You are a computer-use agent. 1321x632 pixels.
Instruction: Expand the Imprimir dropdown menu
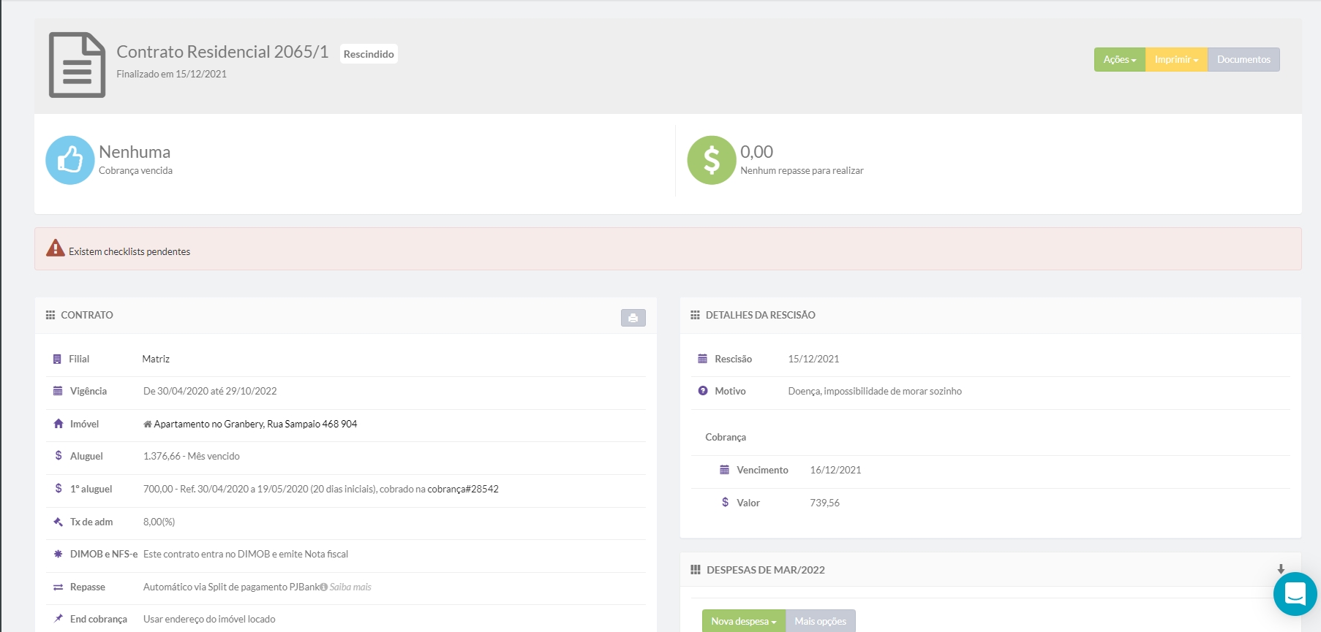click(x=1176, y=60)
